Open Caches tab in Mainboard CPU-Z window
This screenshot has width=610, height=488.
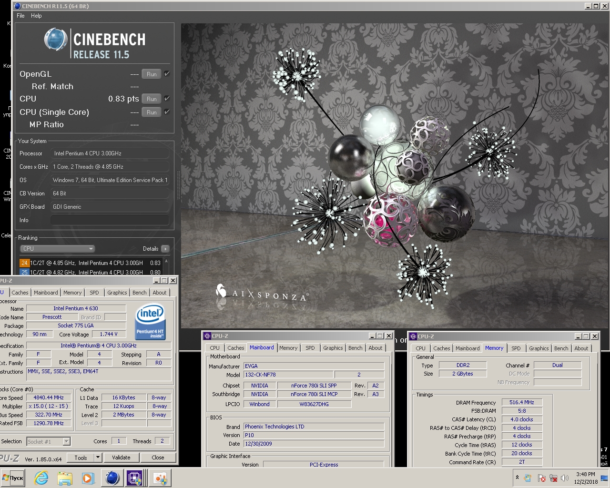[235, 348]
